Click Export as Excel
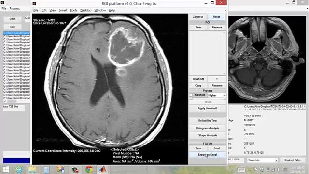309x174 pixels. point(208,155)
